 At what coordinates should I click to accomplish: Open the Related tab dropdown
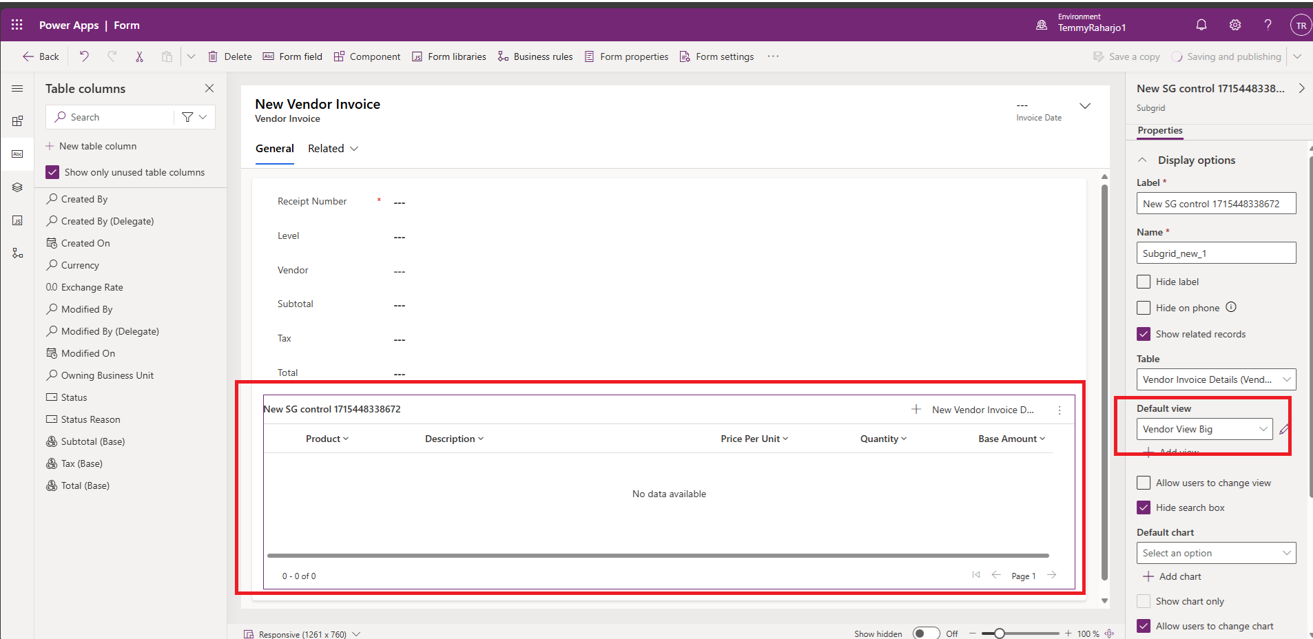(x=333, y=149)
